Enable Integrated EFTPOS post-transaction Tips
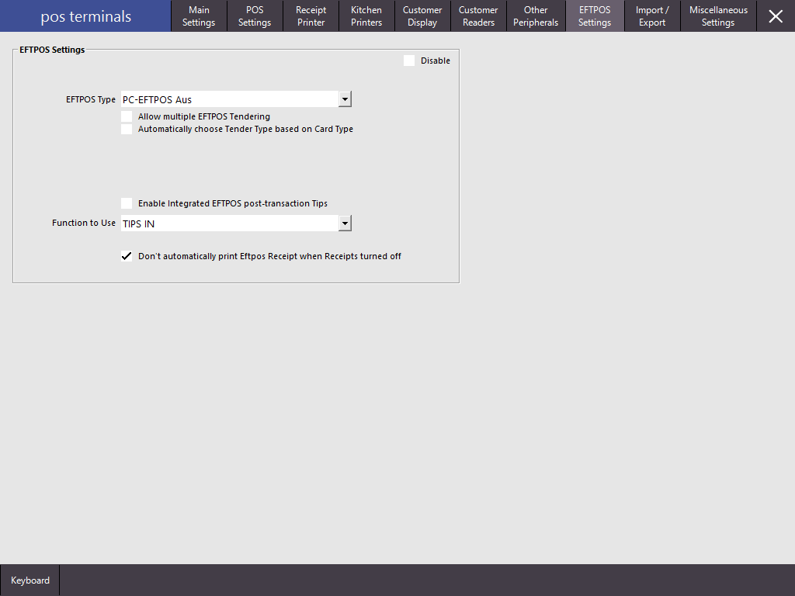 127,203
